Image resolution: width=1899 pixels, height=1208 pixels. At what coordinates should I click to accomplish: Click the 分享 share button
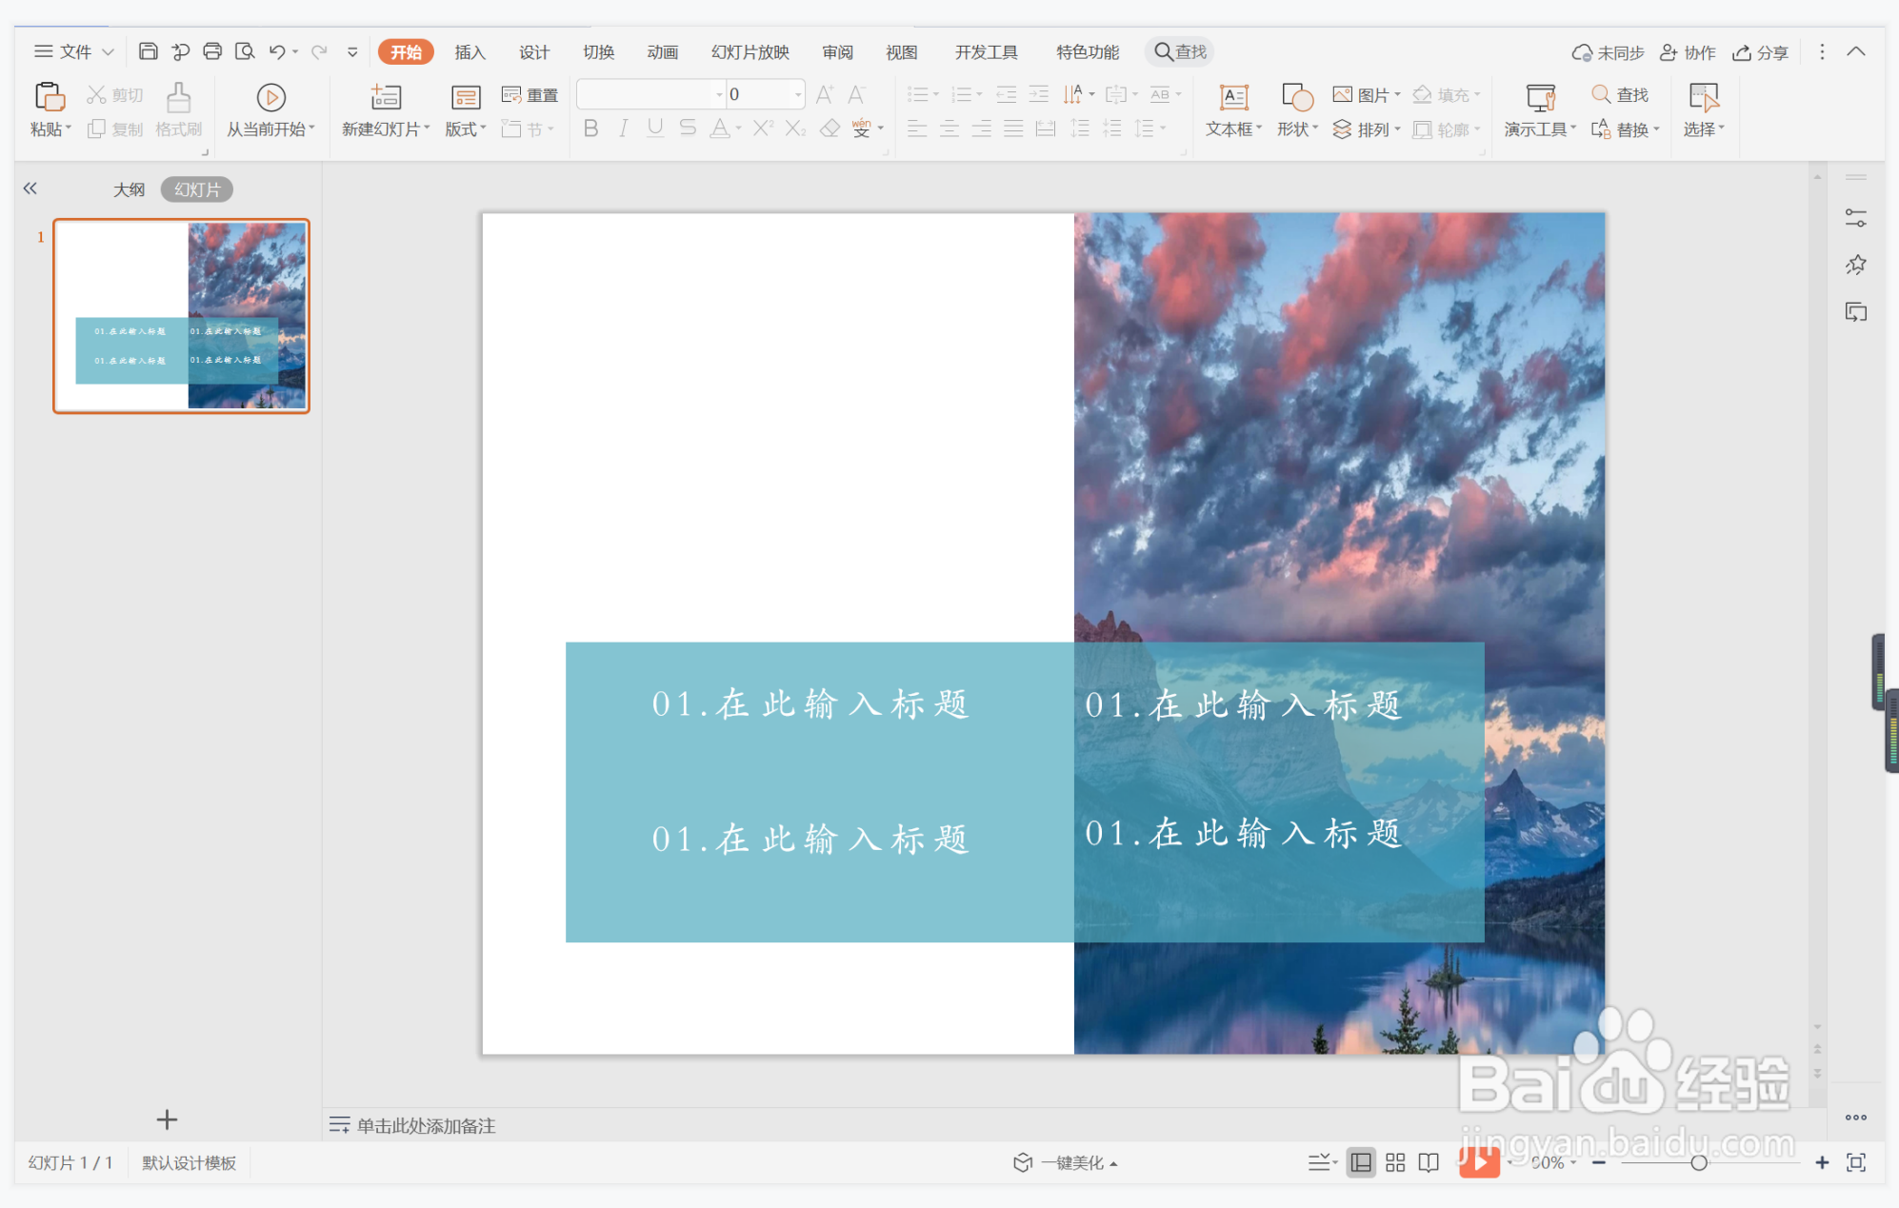(1760, 51)
